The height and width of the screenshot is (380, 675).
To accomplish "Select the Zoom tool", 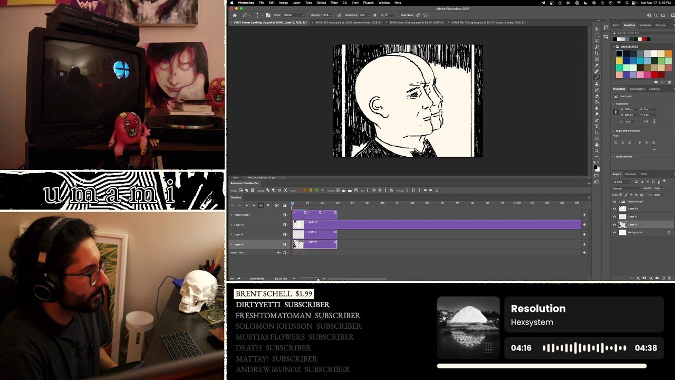I will coord(596,151).
